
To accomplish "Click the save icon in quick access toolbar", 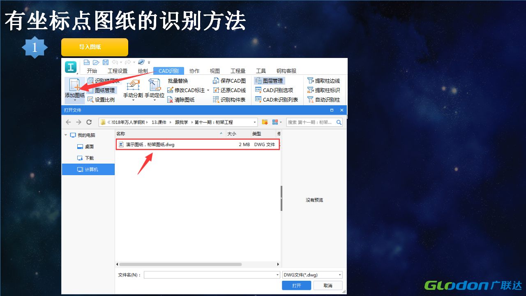I will 106,62.
